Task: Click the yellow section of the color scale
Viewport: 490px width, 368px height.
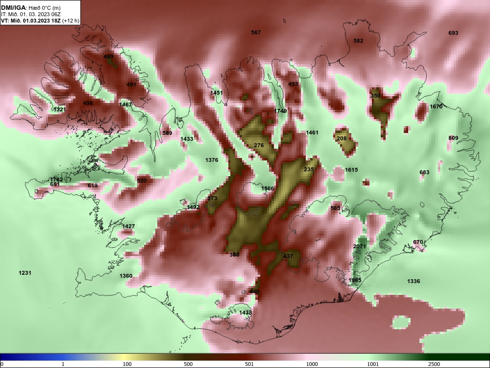Action: point(125,357)
